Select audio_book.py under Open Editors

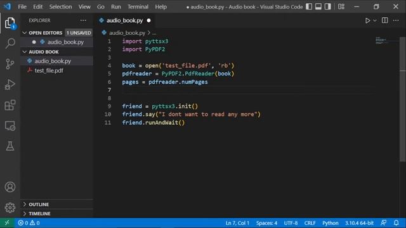click(x=57, y=42)
